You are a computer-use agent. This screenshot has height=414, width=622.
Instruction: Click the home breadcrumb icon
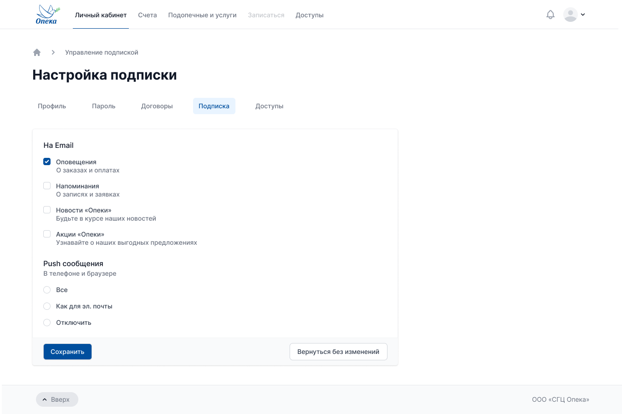pyautogui.click(x=37, y=52)
